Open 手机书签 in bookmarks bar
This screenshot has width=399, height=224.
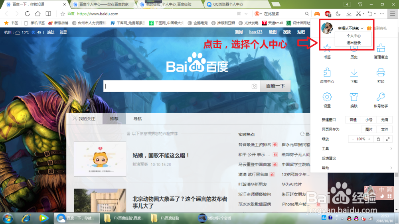[x=35, y=23]
